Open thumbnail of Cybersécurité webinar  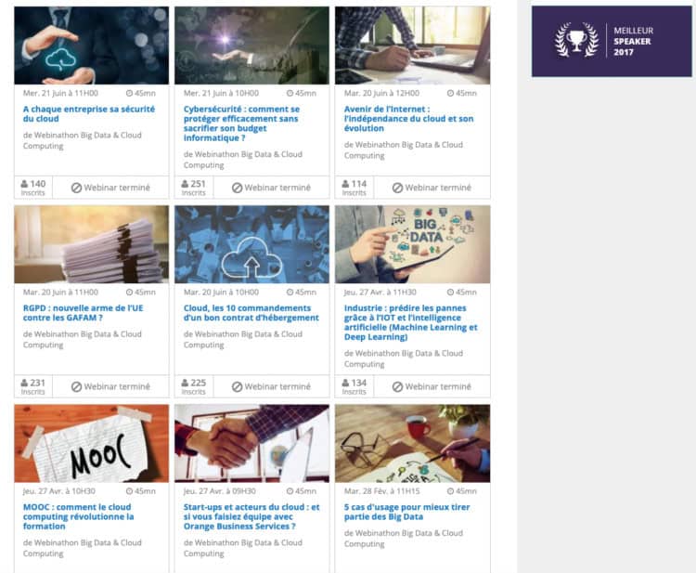pos(251,46)
